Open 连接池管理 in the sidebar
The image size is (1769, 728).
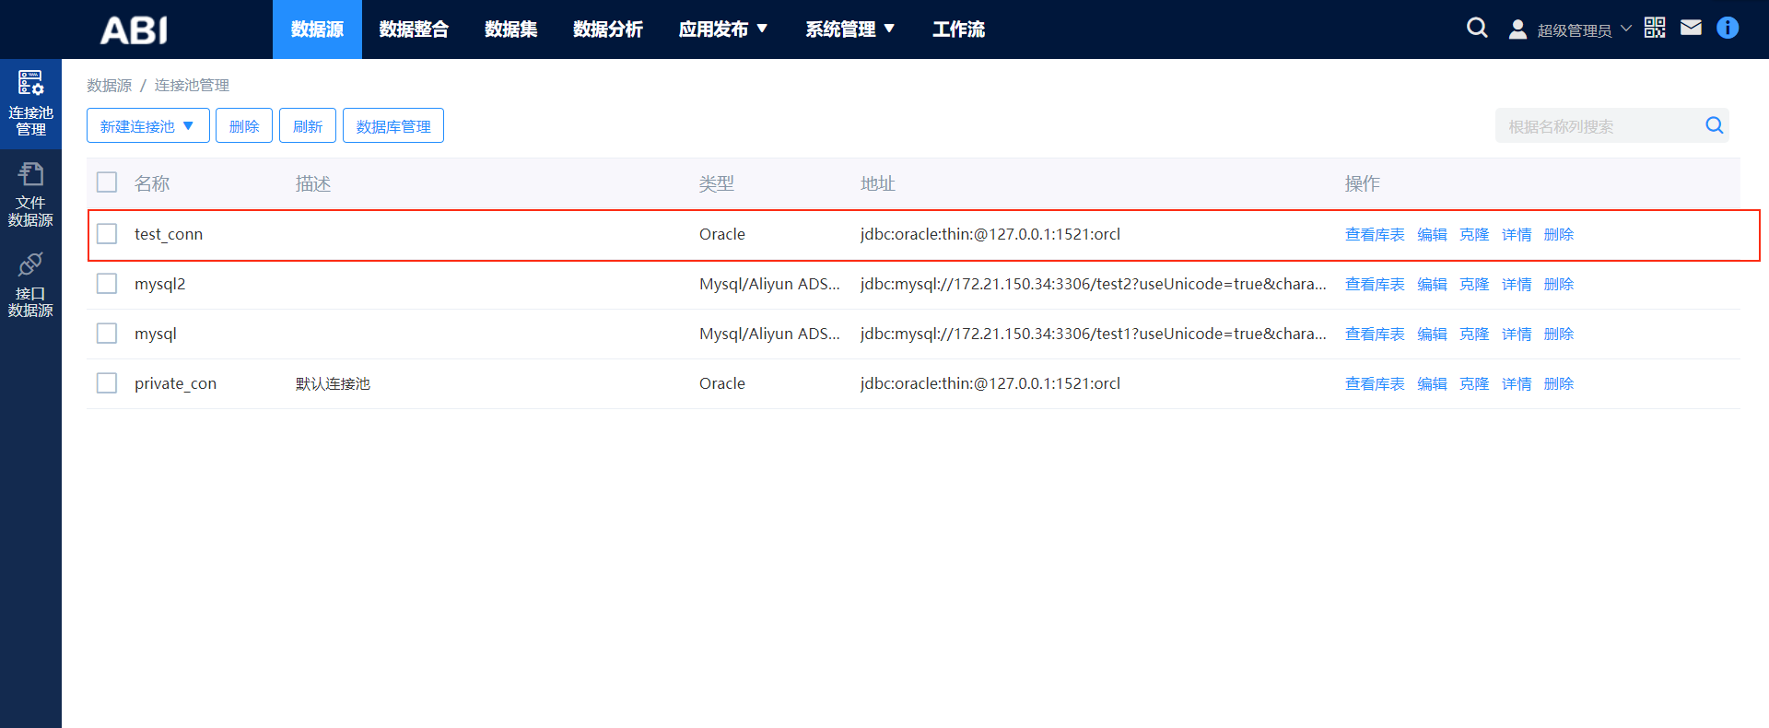30,103
